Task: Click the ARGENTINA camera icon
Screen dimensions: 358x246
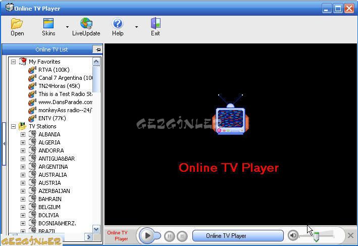Action: (x=32, y=167)
